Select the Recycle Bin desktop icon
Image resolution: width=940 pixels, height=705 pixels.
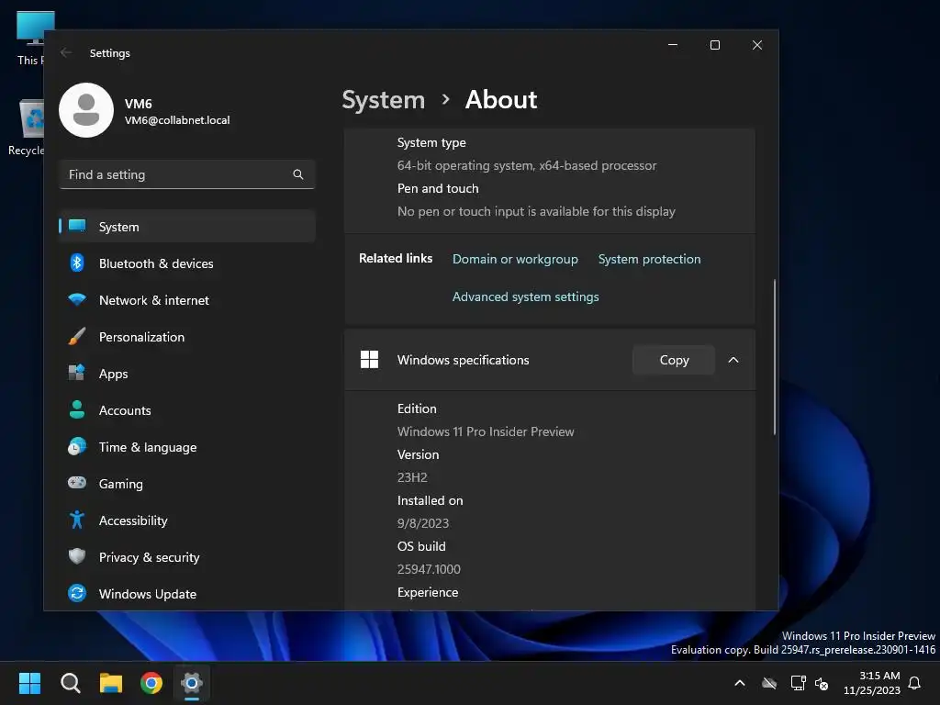pyautogui.click(x=27, y=127)
